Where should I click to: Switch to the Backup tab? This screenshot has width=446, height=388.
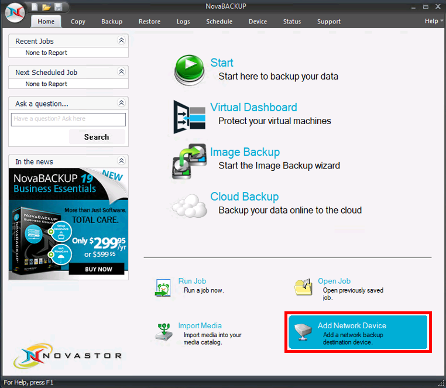point(112,22)
